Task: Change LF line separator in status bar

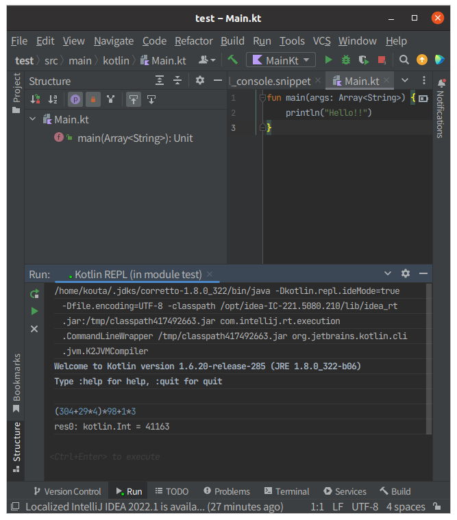Action: [x=338, y=507]
